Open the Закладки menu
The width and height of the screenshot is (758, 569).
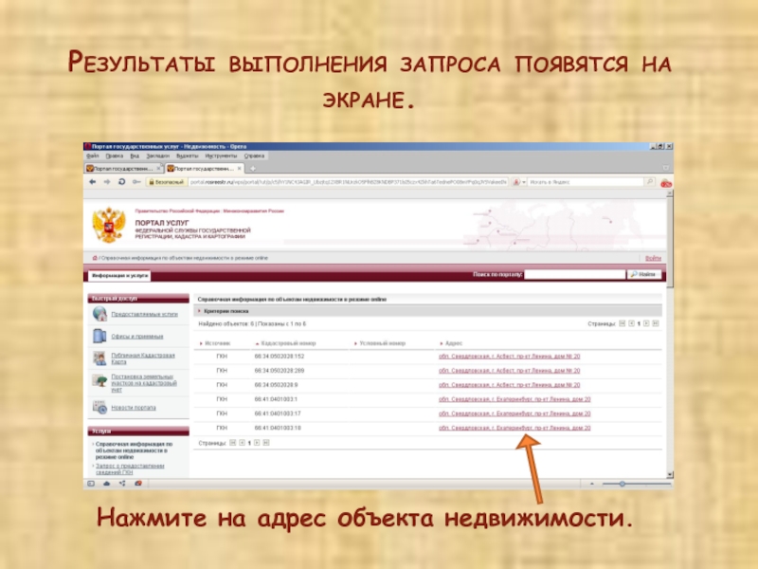(158, 156)
